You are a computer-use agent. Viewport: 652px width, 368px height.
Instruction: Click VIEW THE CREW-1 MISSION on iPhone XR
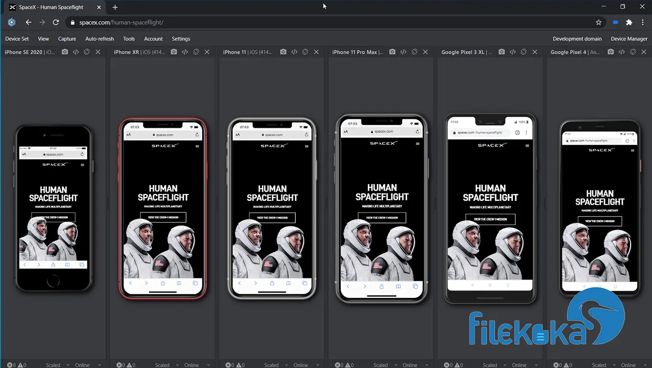(163, 217)
